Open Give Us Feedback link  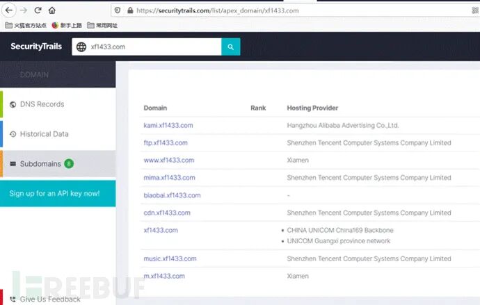(x=50, y=299)
